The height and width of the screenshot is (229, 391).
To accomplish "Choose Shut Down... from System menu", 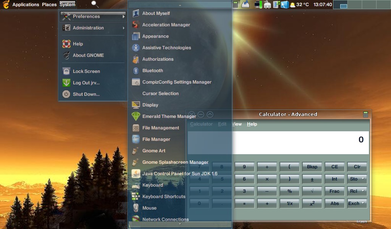I will tap(93, 94).
